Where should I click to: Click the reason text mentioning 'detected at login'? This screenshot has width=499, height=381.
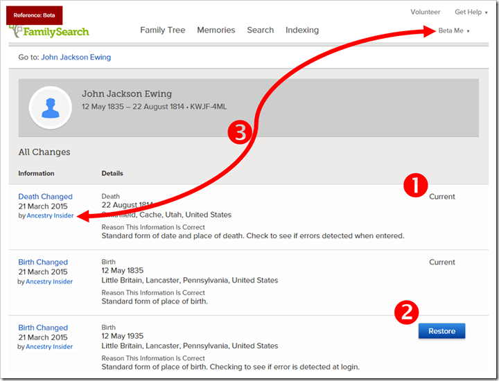click(230, 366)
